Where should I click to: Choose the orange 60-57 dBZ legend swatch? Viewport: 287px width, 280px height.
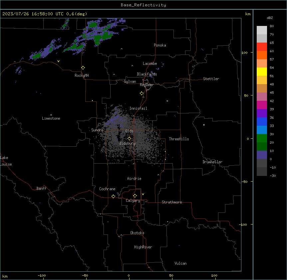point(262,55)
